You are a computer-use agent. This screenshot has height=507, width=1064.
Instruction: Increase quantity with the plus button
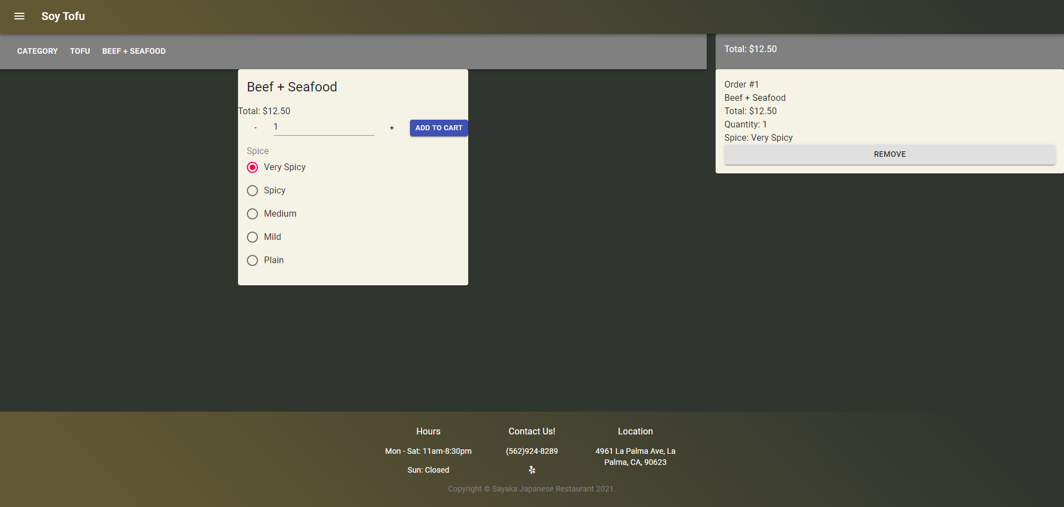point(392,128)
